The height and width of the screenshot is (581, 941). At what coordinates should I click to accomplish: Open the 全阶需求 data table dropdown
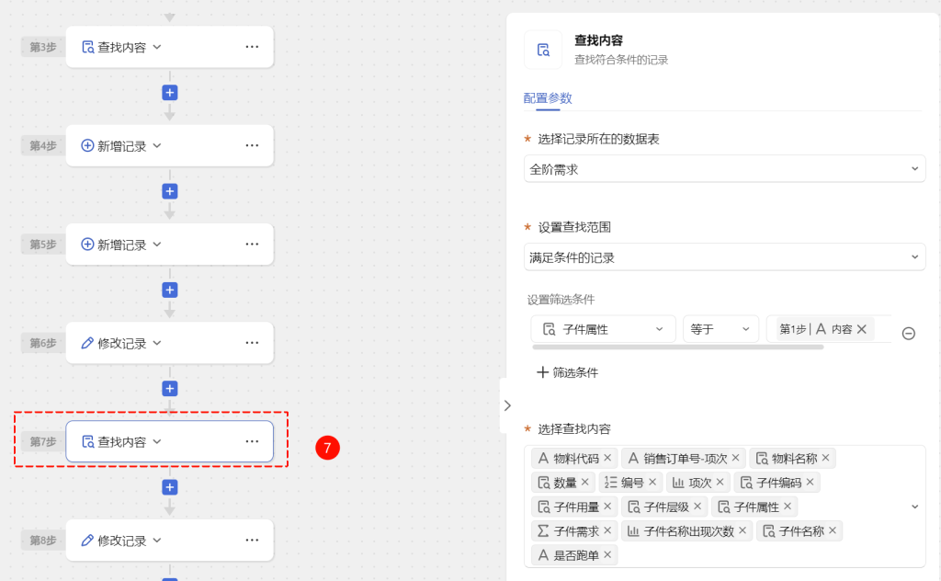point(724,169)
